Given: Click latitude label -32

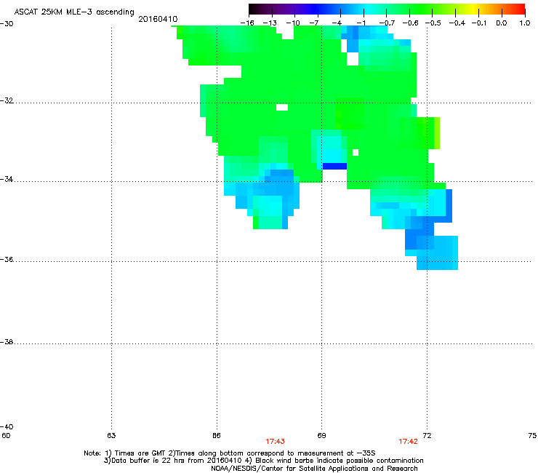Looking at the screenshot, I should pos(7,100).
